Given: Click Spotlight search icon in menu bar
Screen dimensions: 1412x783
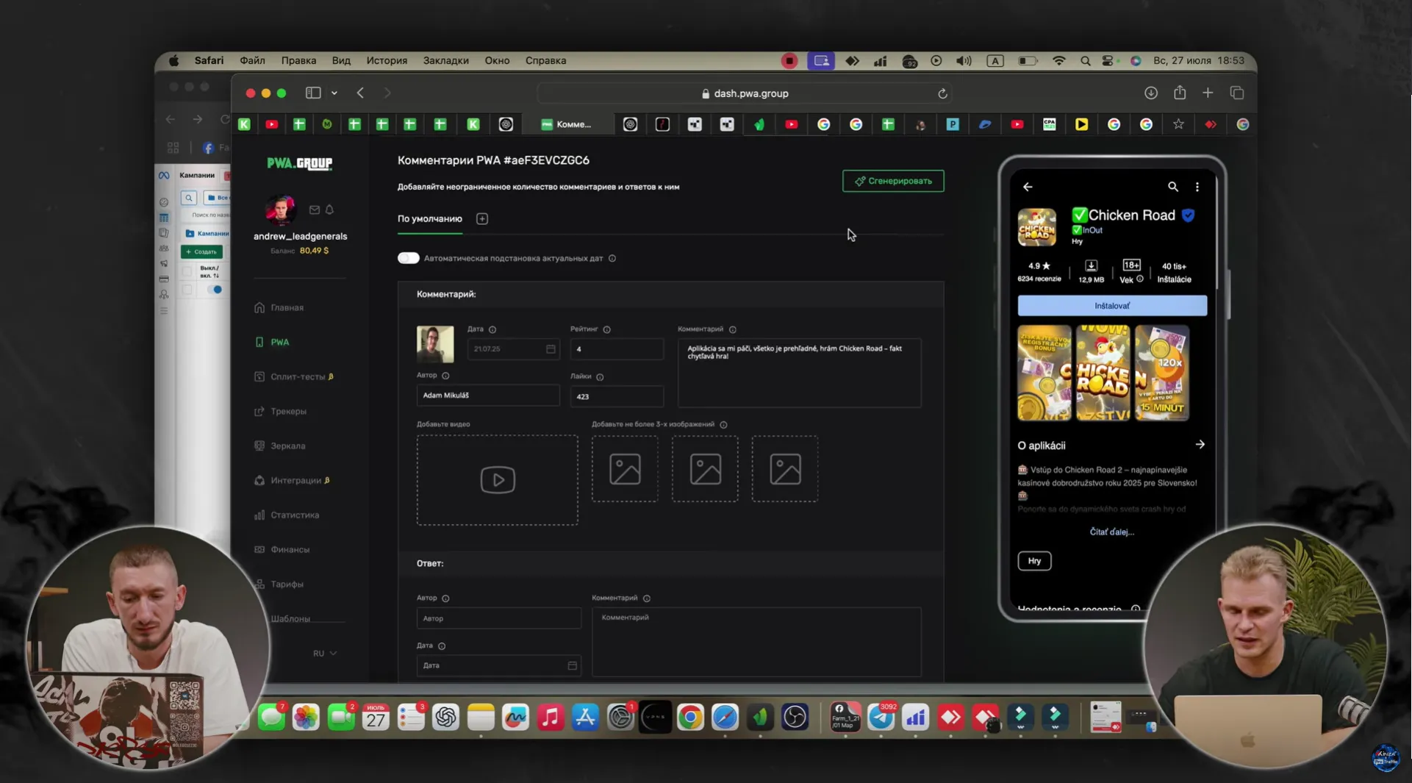Looking at the screenshot, I should click(x=1085, y=61).
